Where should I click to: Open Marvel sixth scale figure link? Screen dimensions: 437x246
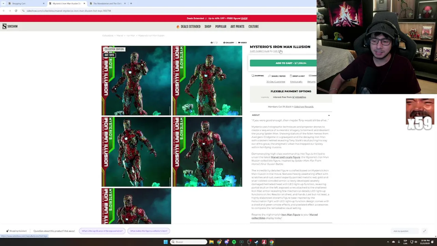[285, 157]
